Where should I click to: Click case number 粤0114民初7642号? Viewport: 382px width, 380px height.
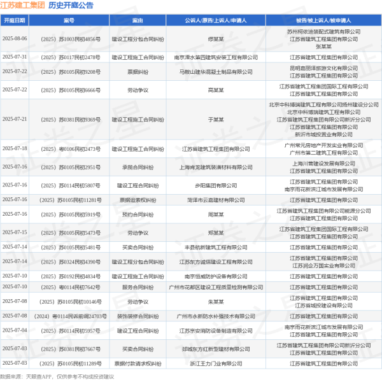(x=71, y=288)
